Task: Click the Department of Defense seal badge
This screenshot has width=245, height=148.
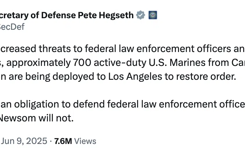Action: point(153,15)
